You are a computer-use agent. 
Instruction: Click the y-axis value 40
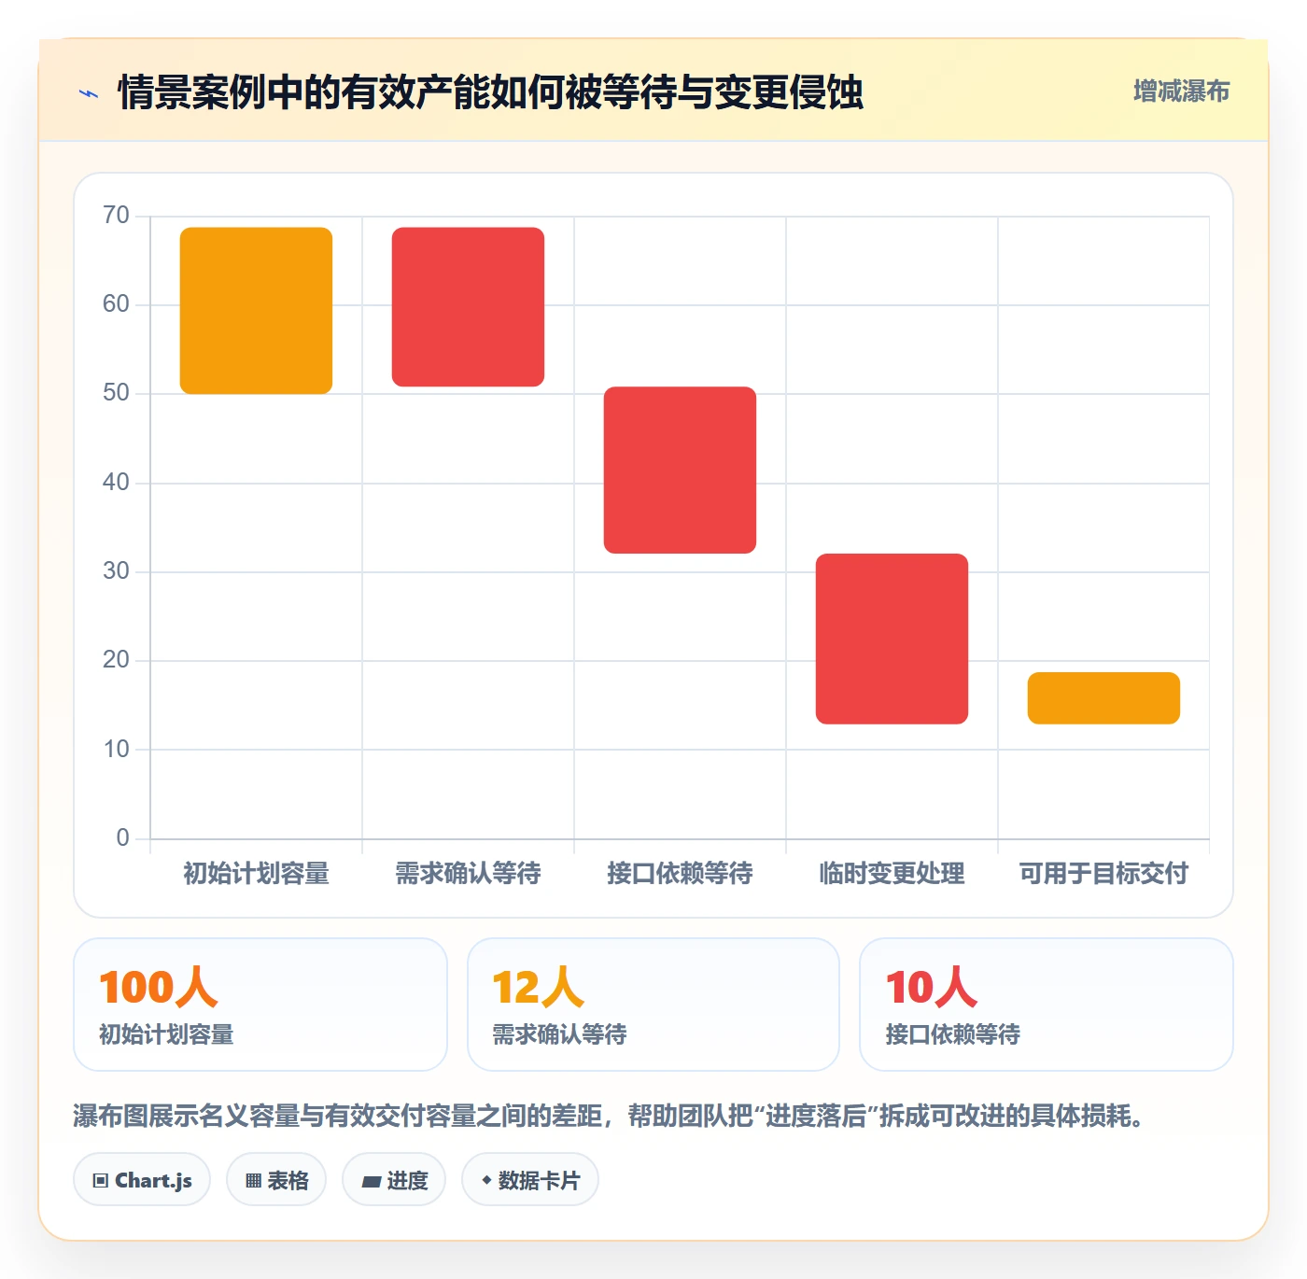pos(116,483)
